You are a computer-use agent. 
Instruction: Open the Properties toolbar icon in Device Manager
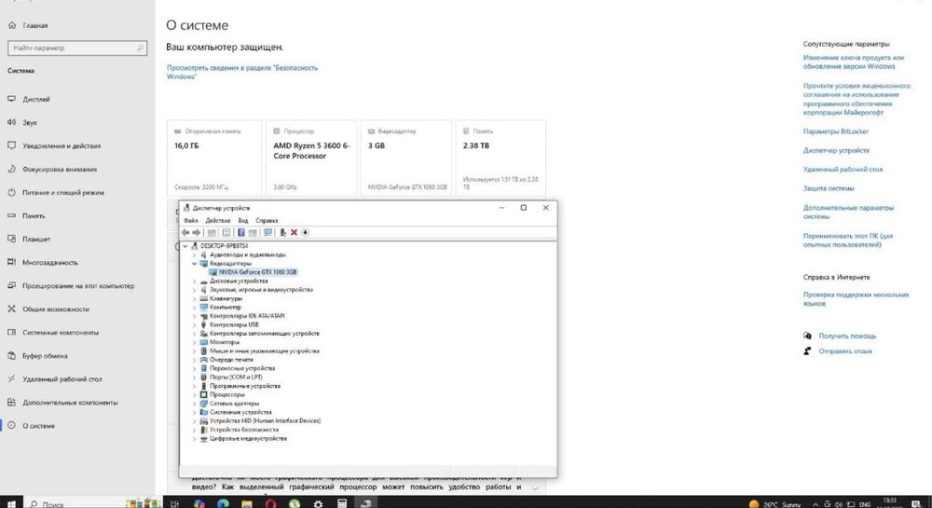point(226,233)
